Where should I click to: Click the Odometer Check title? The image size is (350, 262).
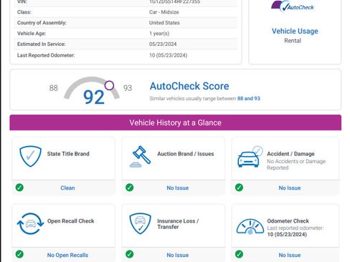(x=288, y=220)
